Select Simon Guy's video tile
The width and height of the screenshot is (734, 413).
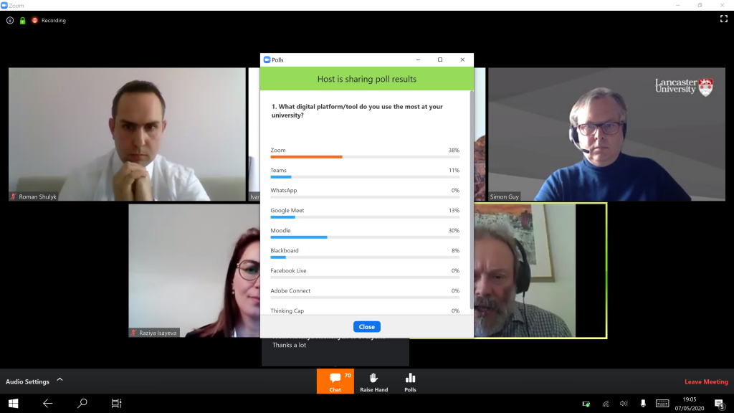[606, 134]
